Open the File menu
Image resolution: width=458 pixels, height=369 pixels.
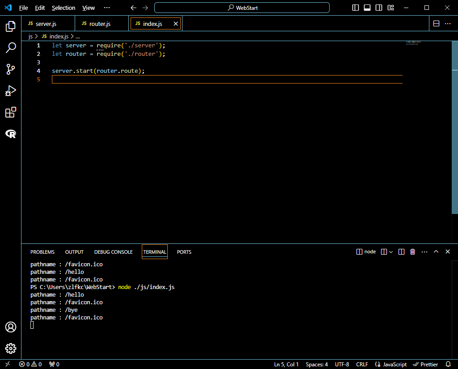(x=23, y=8)
